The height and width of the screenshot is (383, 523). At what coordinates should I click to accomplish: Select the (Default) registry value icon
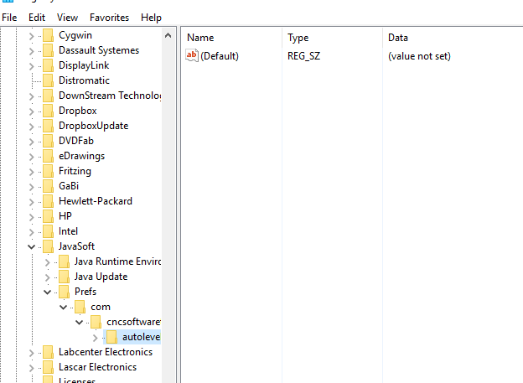[x=192, y=55]
